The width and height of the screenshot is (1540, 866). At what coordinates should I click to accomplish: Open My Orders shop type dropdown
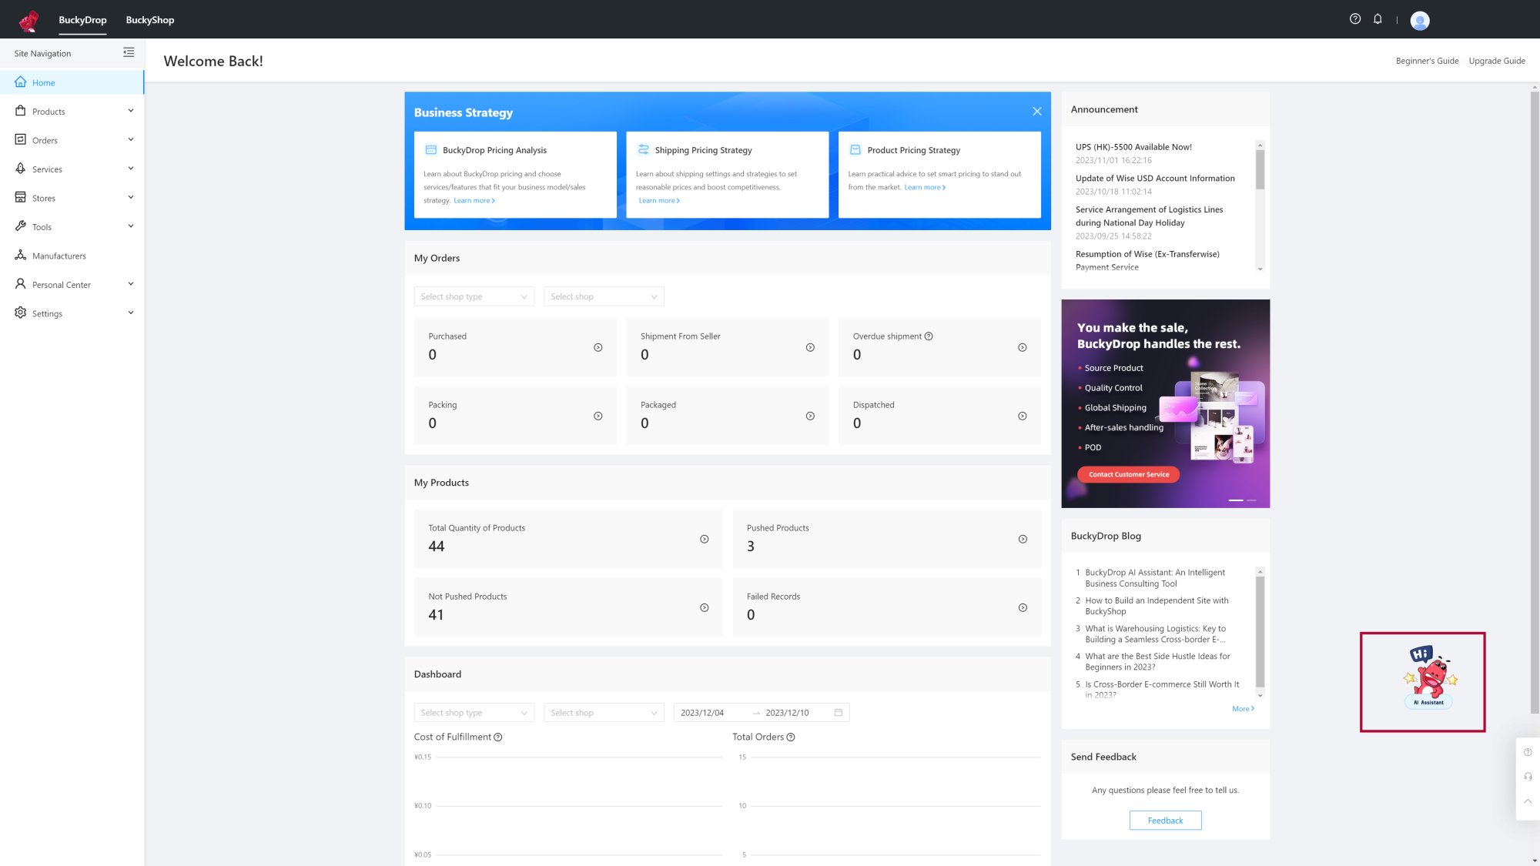(474, 297)
